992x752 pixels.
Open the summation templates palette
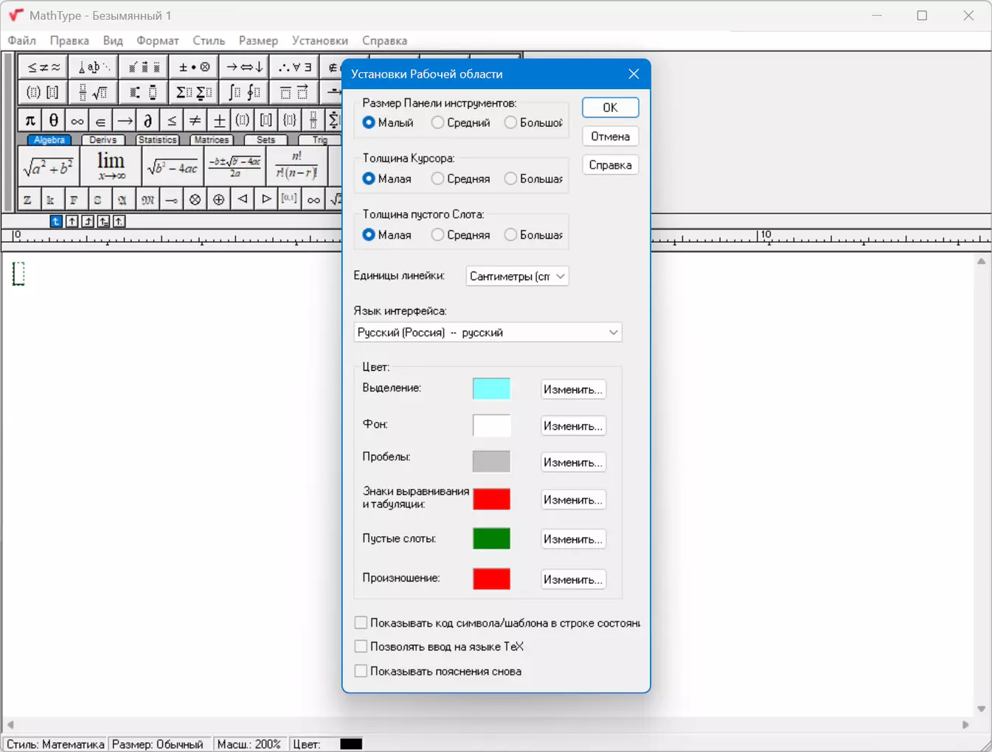click(194, 93)
